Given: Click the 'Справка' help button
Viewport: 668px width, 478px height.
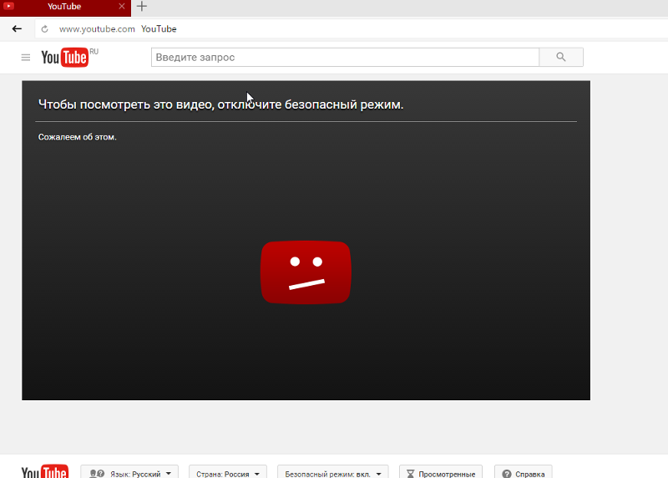Looking at the screenshot, I should pos(524,472).
